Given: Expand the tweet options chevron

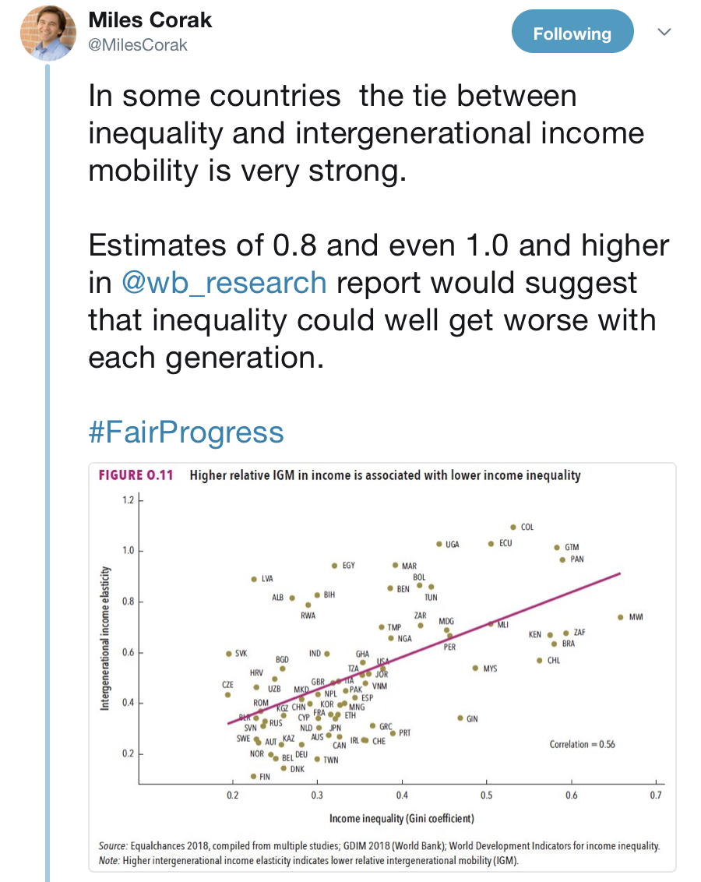Looking at the screenshot, I should pos(664,32).
